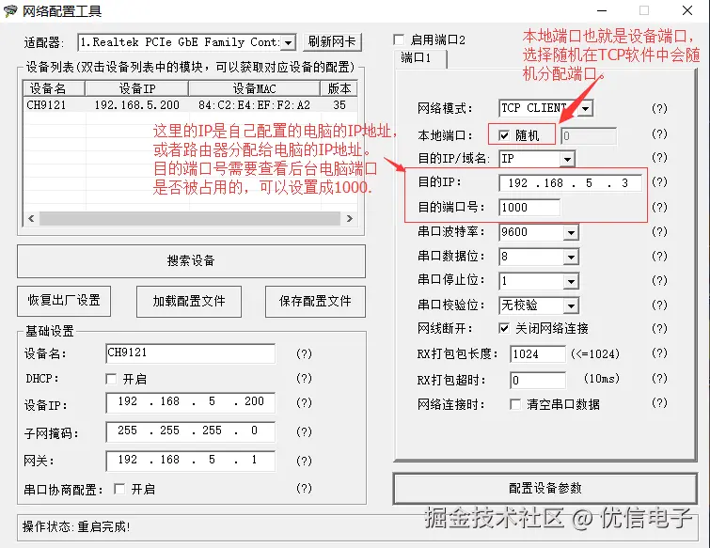The width and height of the screenshot is (710, 548).
Task: Open help (?) for 串口数据位
Action: 659,256
